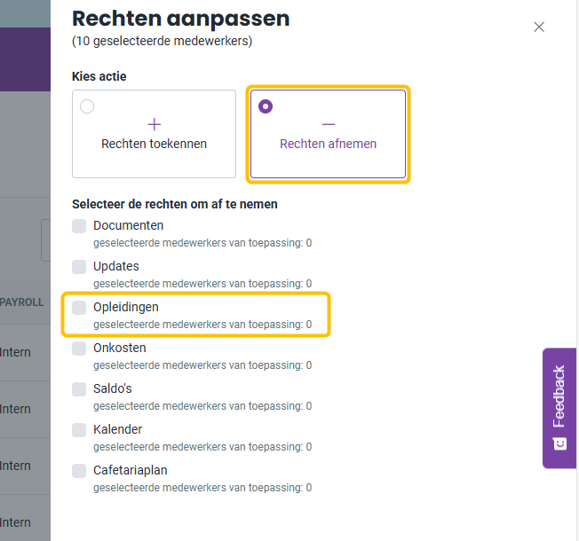This screenshot has width=579, height=541.
Task: Click the Kalender label text
Action: tap(118, 429)
